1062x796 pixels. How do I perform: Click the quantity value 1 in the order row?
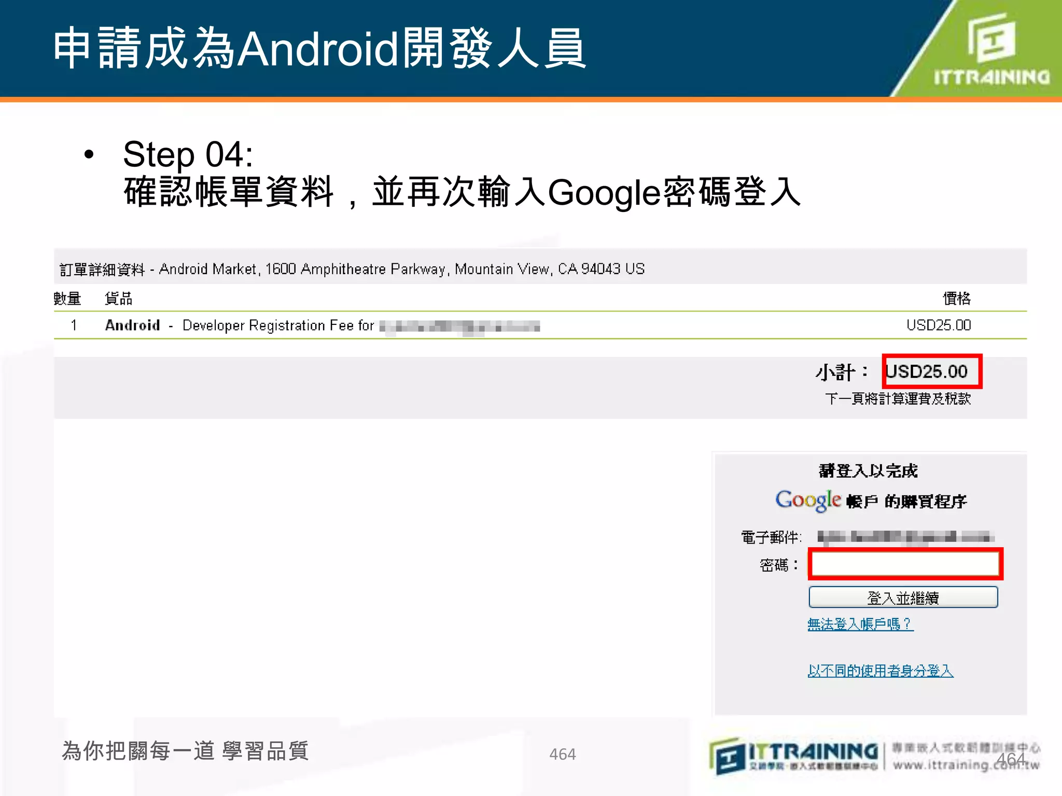coord(74,325)
